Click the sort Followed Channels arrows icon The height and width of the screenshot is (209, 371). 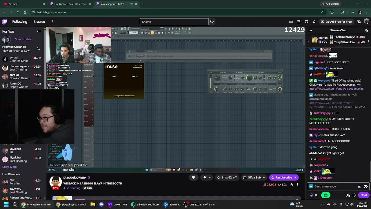tap(38, 49)
